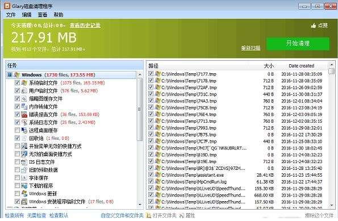The image size is (338, 221).
Task: Uncheck 回收站 checkbox
Action: coord(17,138)
